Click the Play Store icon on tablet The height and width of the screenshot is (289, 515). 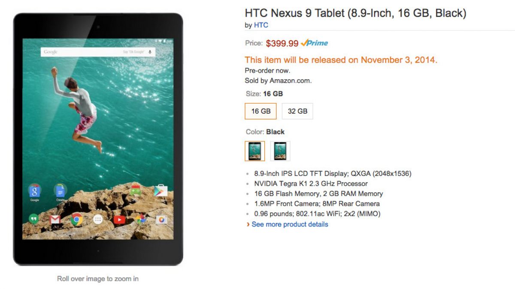click(161, 191)
